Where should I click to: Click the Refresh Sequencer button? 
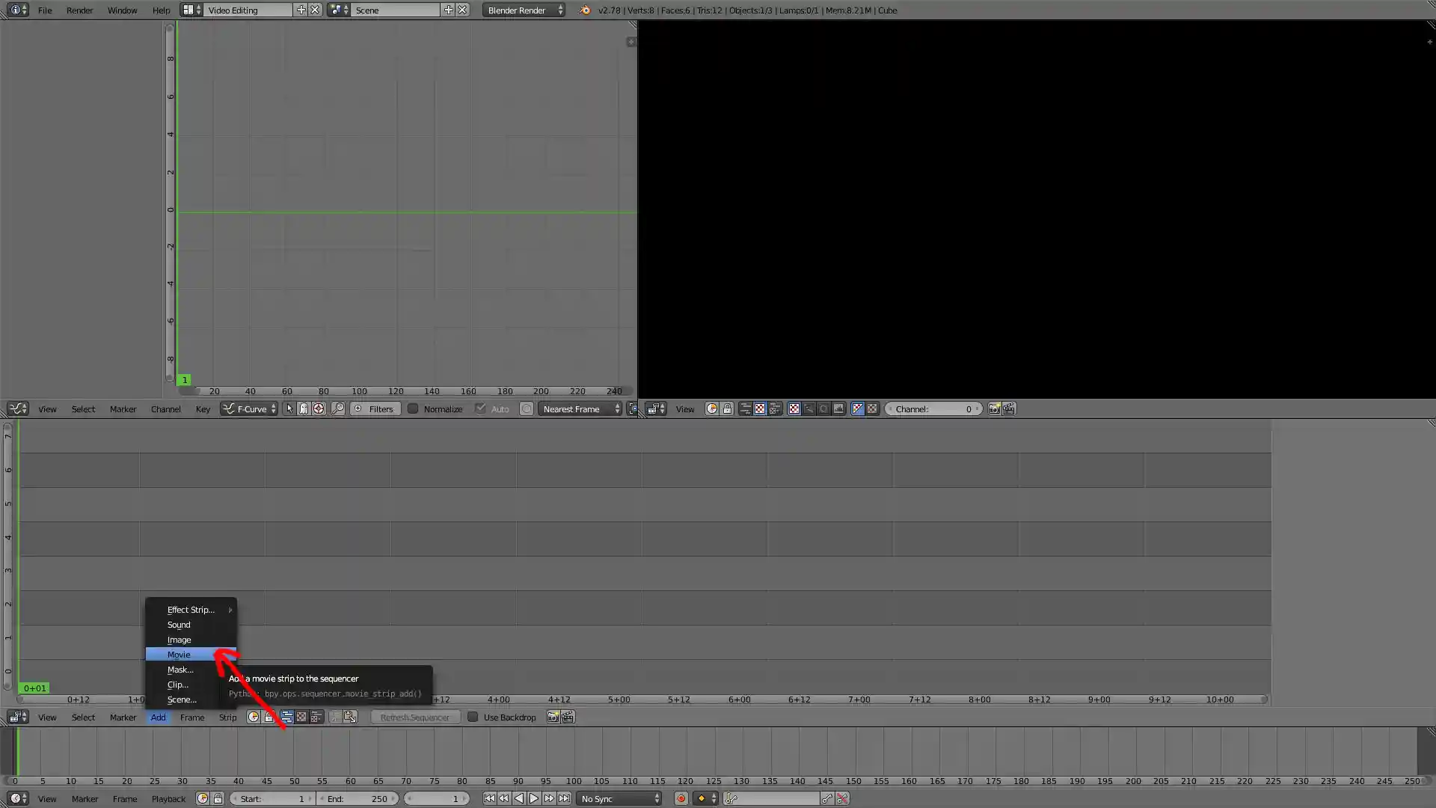pos(414,717)
